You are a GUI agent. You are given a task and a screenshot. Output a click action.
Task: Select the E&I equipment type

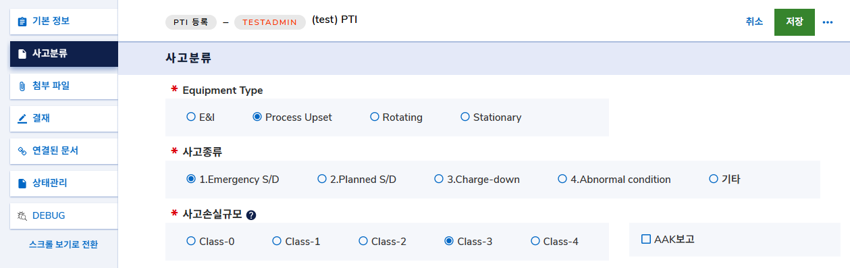tap(191, 117)
